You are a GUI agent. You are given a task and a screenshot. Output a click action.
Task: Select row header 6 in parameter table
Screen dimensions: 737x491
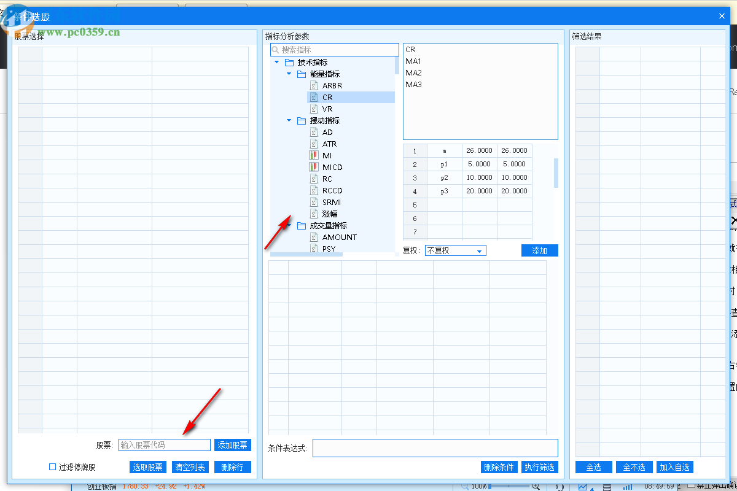pos(415,218)
